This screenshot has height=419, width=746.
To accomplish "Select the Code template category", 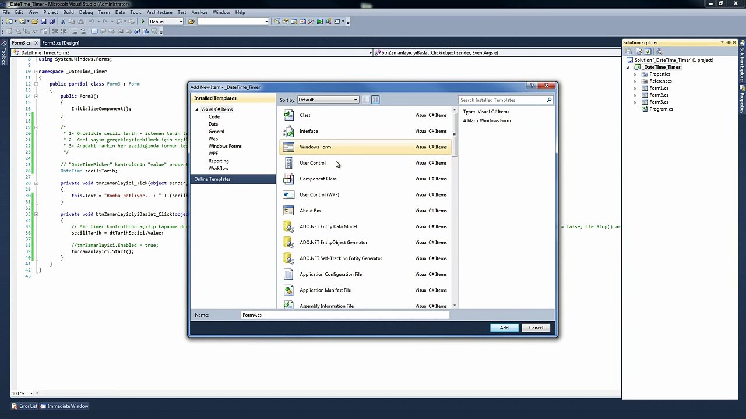I will tap(214, 117).
